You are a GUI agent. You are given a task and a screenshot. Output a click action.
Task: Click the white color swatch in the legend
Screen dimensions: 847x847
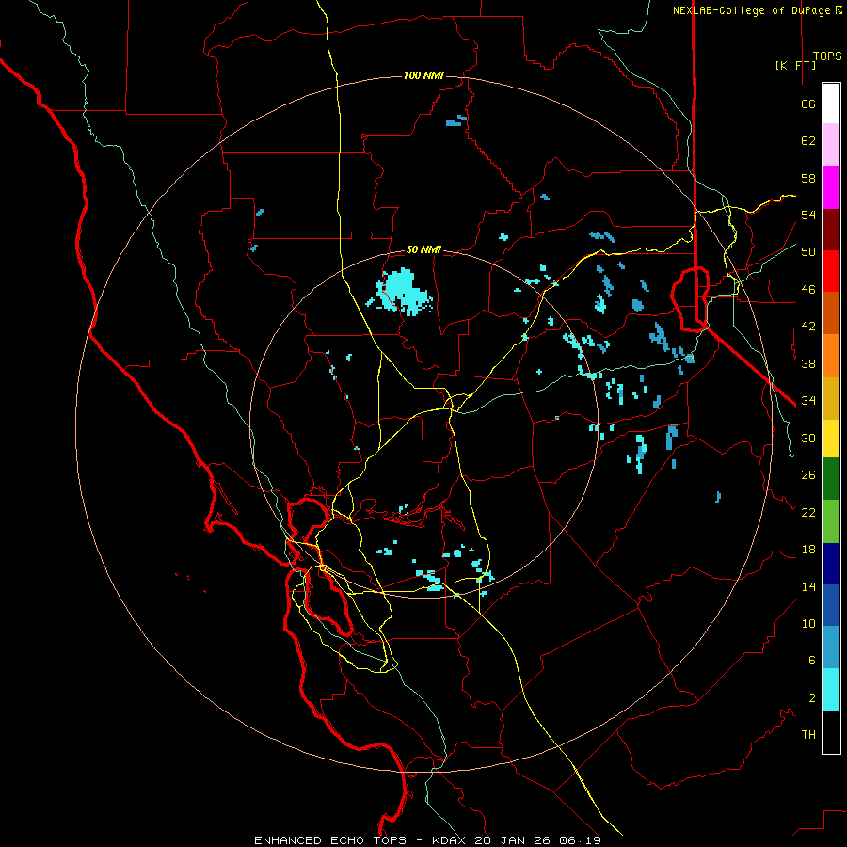[831, 104]
